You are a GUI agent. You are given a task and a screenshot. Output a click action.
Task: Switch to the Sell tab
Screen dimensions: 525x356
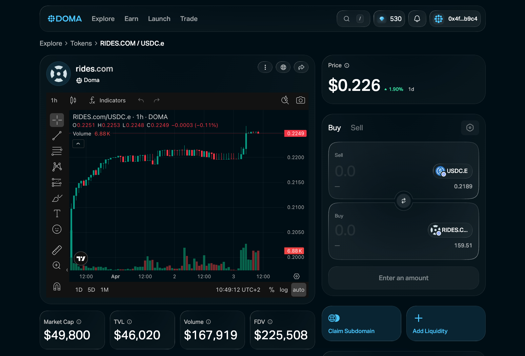click(357, 128)
